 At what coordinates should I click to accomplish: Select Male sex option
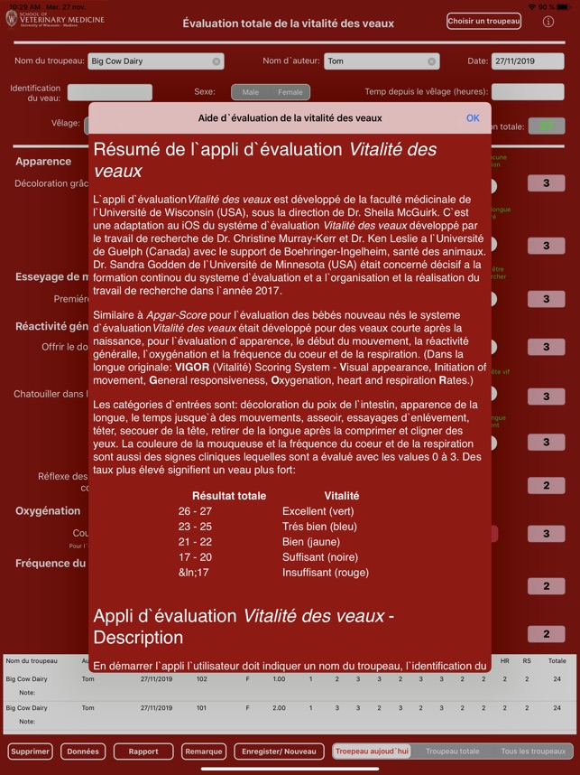coord(251,92)
